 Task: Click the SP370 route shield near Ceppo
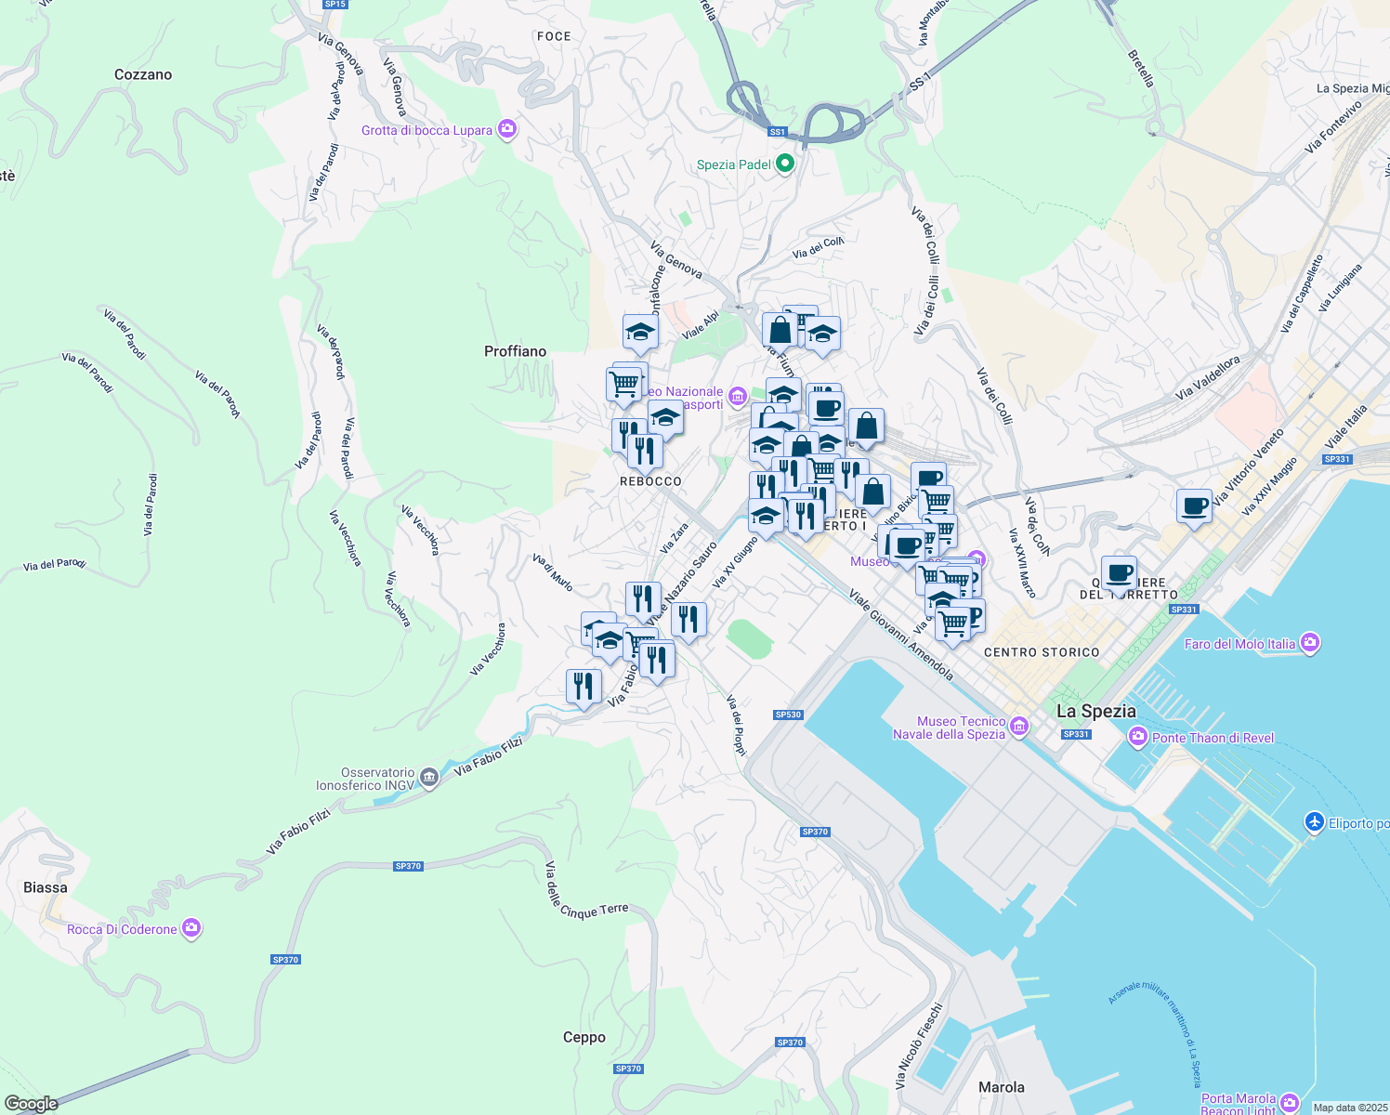click(626, 1069)
